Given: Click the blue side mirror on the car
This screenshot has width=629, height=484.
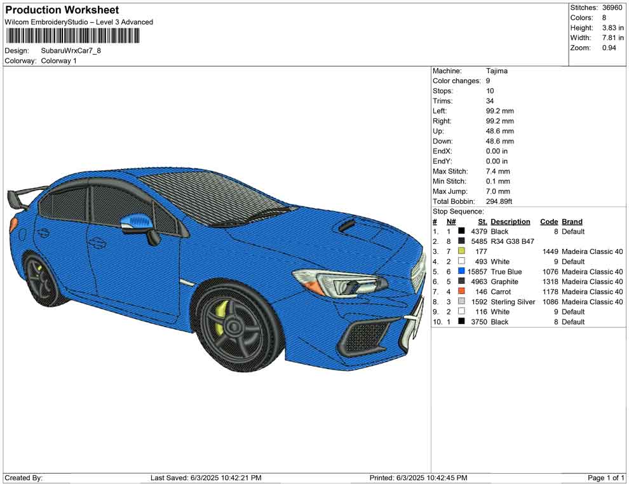Looking at the screenshot, I should (135, 222).
